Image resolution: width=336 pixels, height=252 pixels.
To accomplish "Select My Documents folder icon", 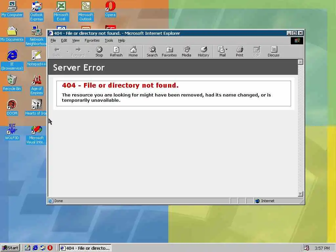I will [12, 34].
